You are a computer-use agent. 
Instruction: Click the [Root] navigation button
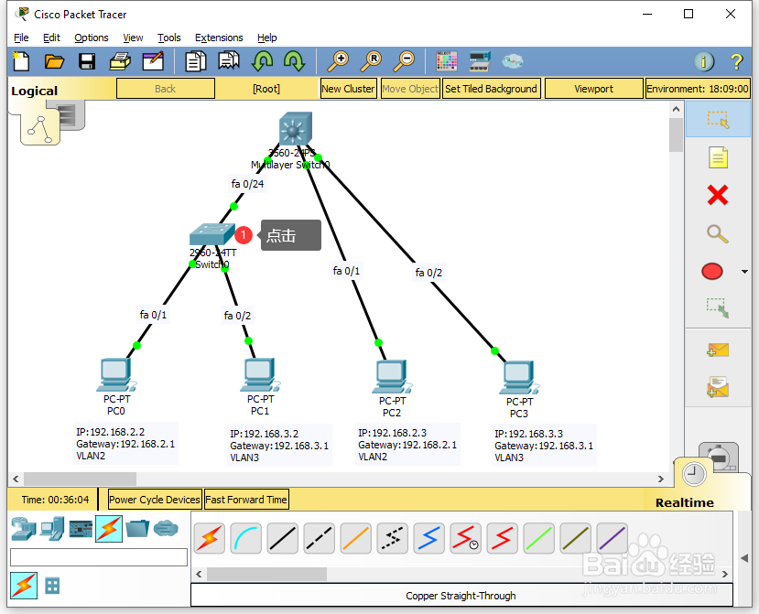coord(266,89)
